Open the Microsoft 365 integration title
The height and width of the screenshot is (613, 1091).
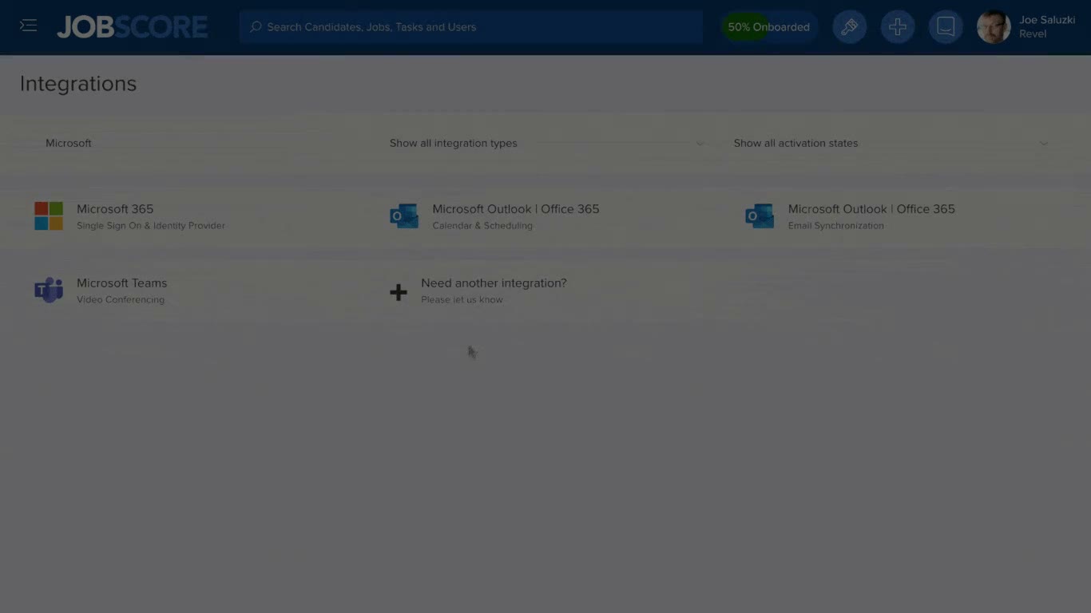[x=115, y=209]
